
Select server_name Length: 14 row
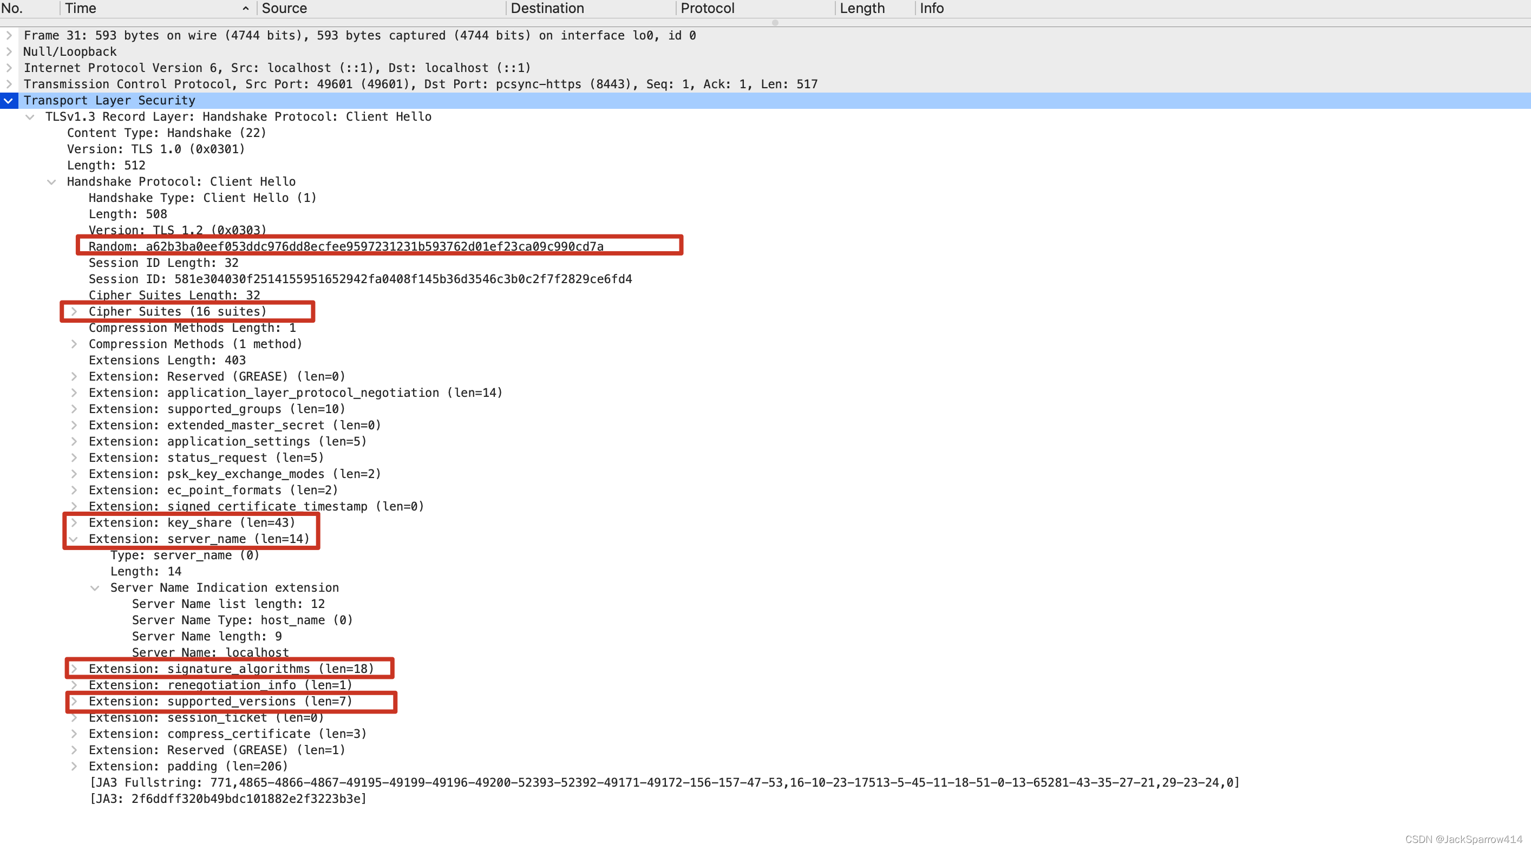point(146,571)
